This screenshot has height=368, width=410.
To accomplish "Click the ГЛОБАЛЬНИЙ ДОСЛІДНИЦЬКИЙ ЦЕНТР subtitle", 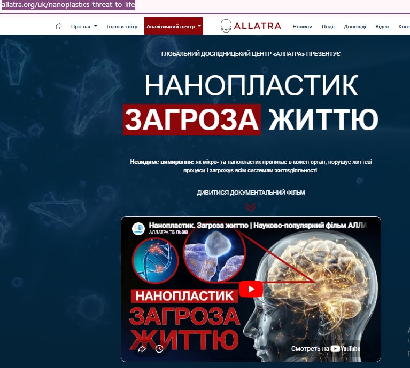I will 251,54.
